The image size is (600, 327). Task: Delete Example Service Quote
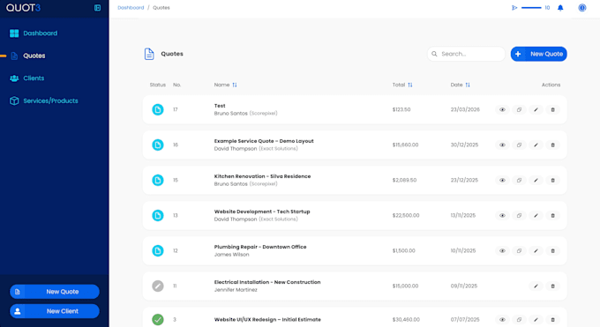point(553,145)
